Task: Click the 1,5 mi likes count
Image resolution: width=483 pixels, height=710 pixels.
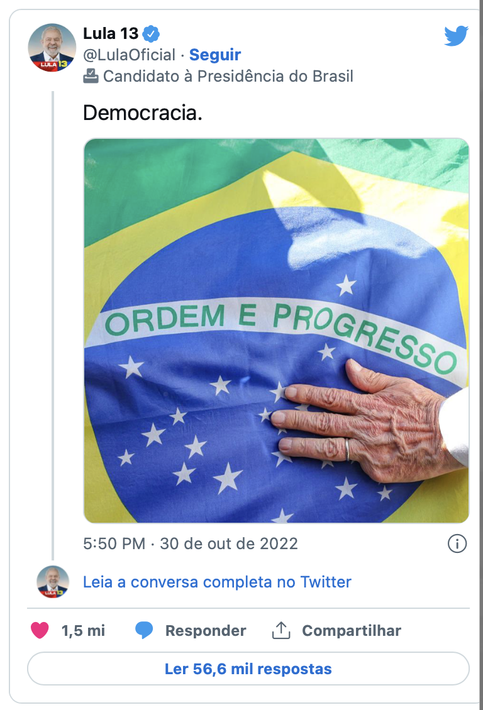Action: 83,630
